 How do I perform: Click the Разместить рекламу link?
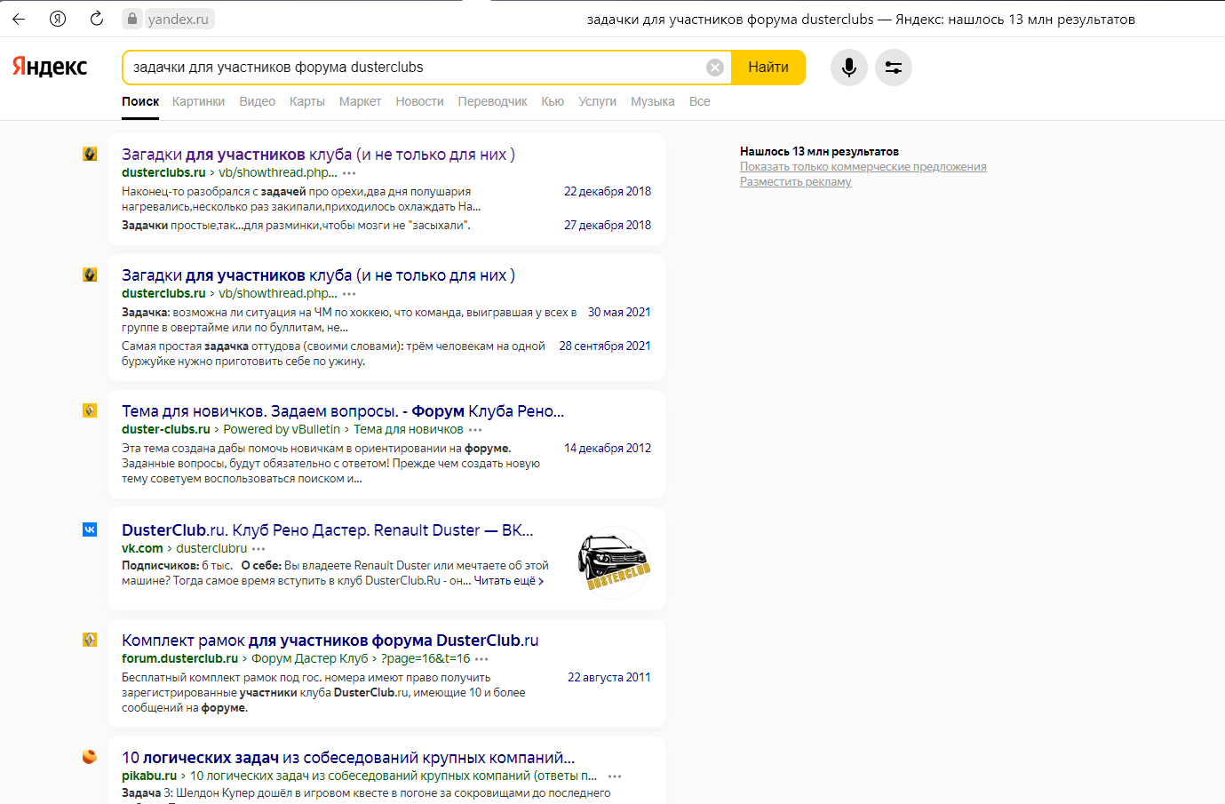pos(796,182)
